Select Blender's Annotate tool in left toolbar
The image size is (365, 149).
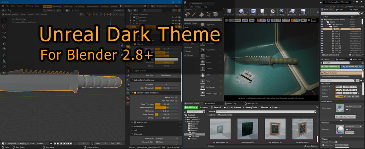(x=4, y=55)
